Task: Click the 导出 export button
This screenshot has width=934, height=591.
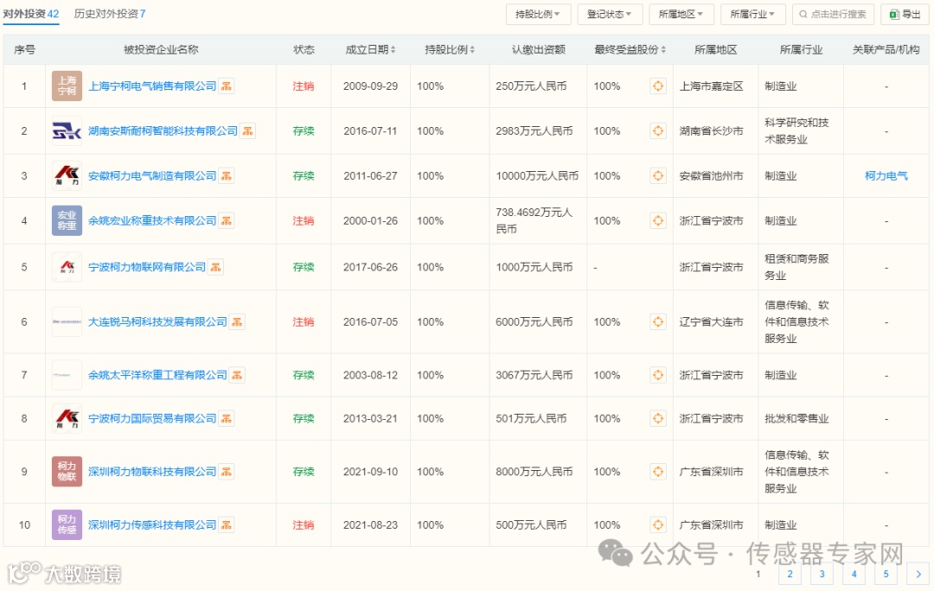Action: tap(905, 15)
